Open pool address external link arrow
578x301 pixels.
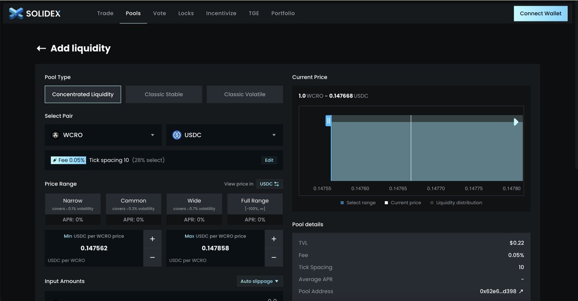click(521, 291)
